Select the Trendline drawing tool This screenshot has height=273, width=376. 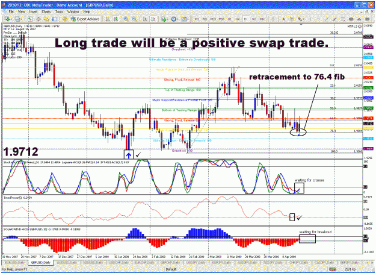click(x=326, y=19)
